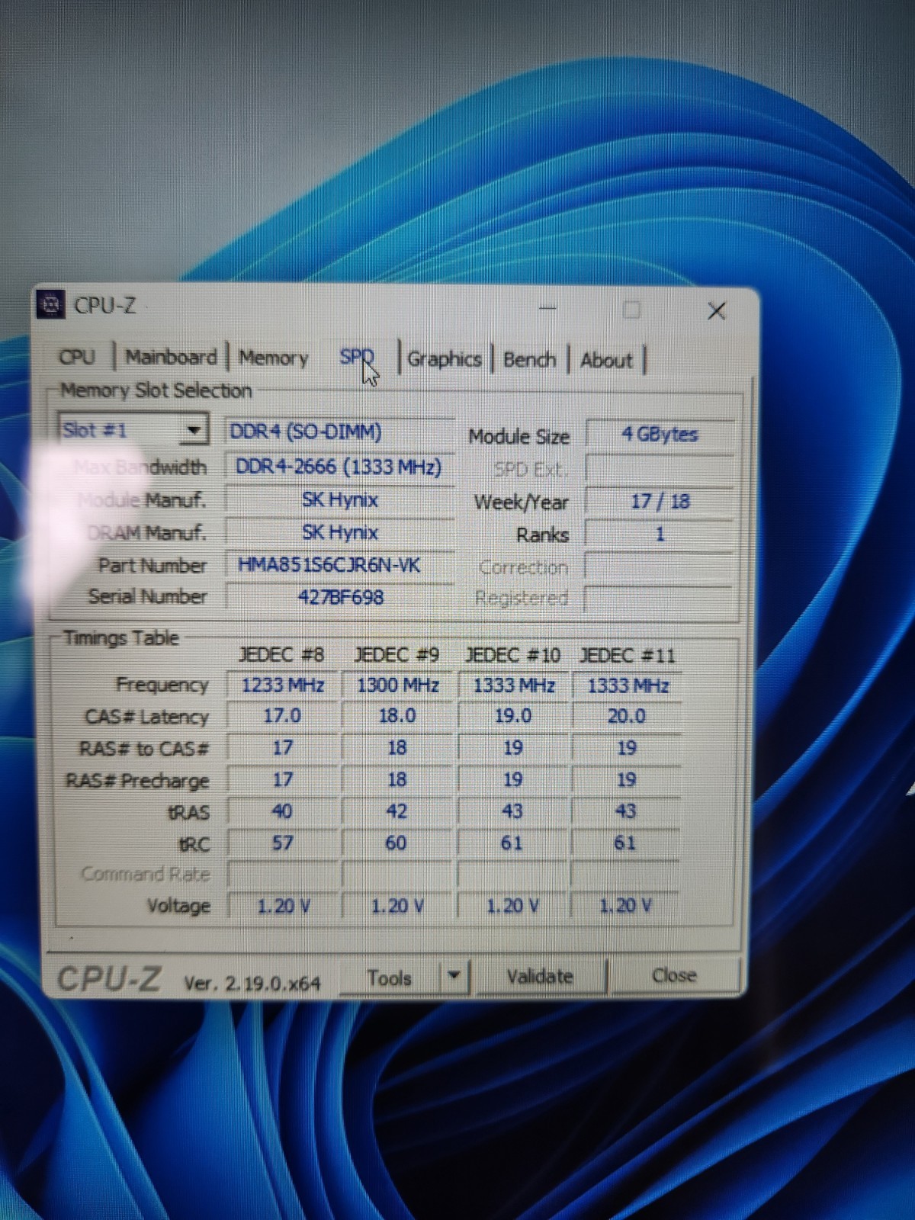The height and width of the screenshot is (1220, 915).
Task: Close CPU-Z with the X button
Action: (716, 310)
